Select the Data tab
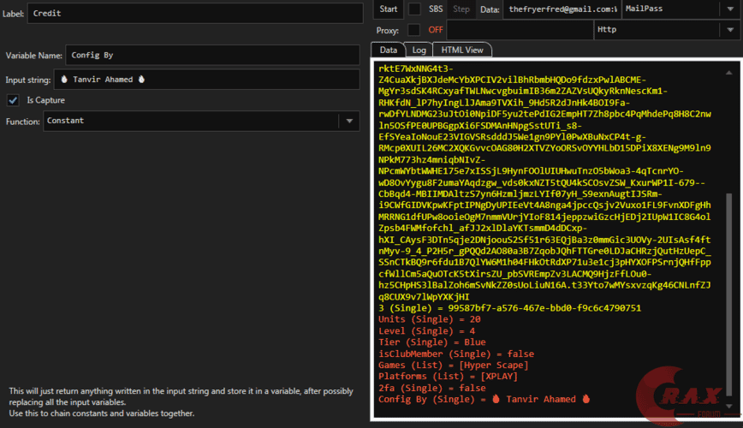 (388, 51)
